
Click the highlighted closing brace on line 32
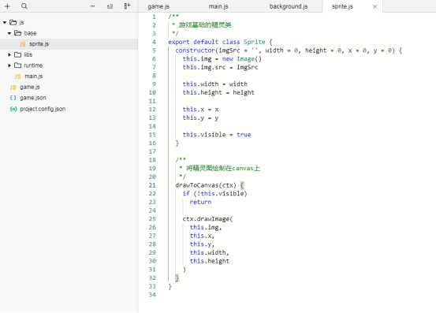pyautogui.click(x=177, y=278)
